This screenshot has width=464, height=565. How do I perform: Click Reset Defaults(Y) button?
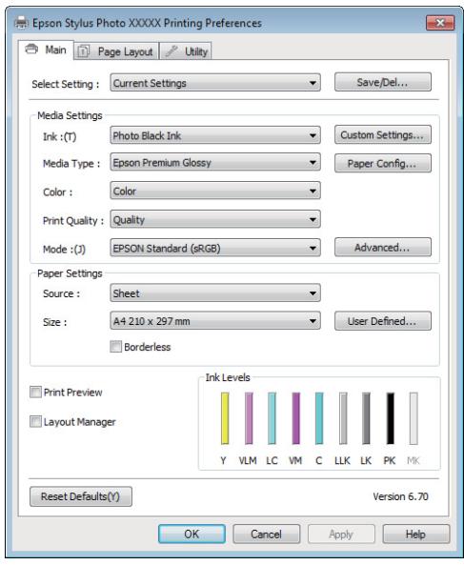point(81,496)
